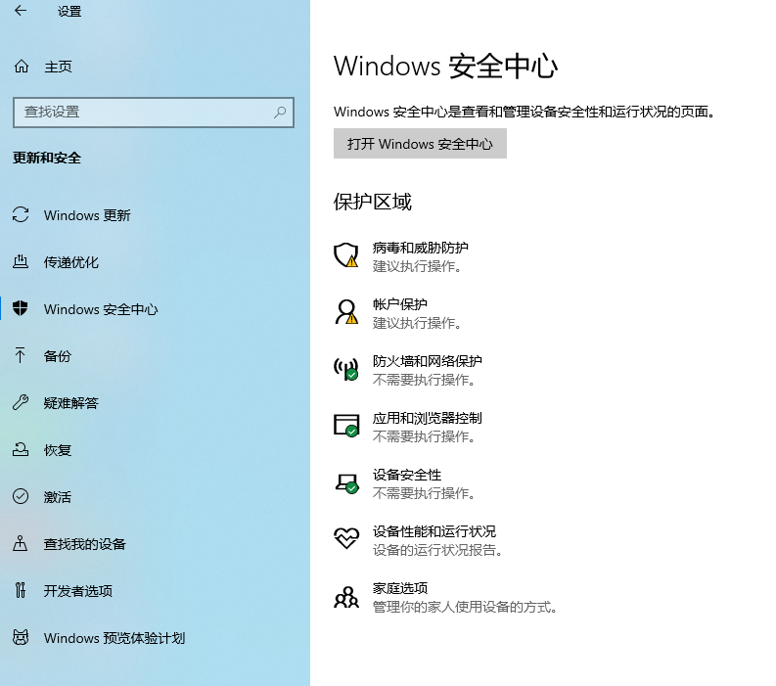This screenshot has width=776, height=686.
Task: Select 恢复 in the left navigation
Action: point(58,450)
